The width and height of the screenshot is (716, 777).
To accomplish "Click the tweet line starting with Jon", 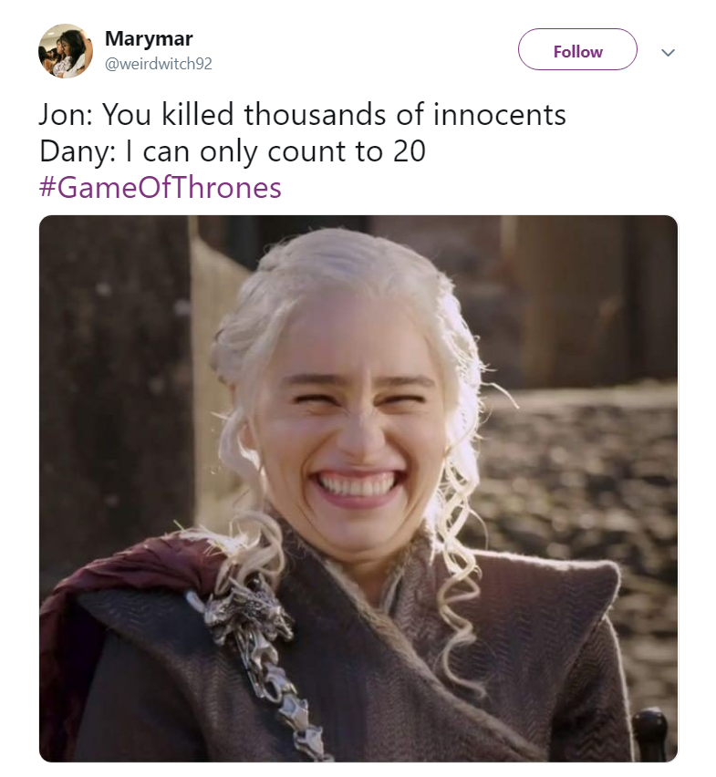I will point(302,115).
